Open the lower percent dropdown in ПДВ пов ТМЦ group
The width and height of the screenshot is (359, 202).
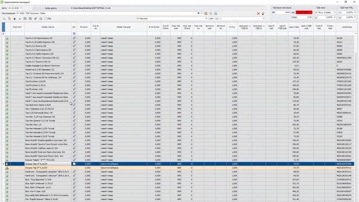click(355, 17)
